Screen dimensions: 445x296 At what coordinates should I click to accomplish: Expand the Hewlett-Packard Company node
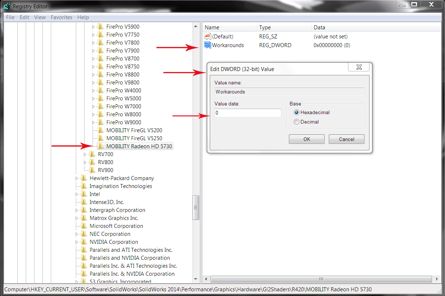coord(77,178)
